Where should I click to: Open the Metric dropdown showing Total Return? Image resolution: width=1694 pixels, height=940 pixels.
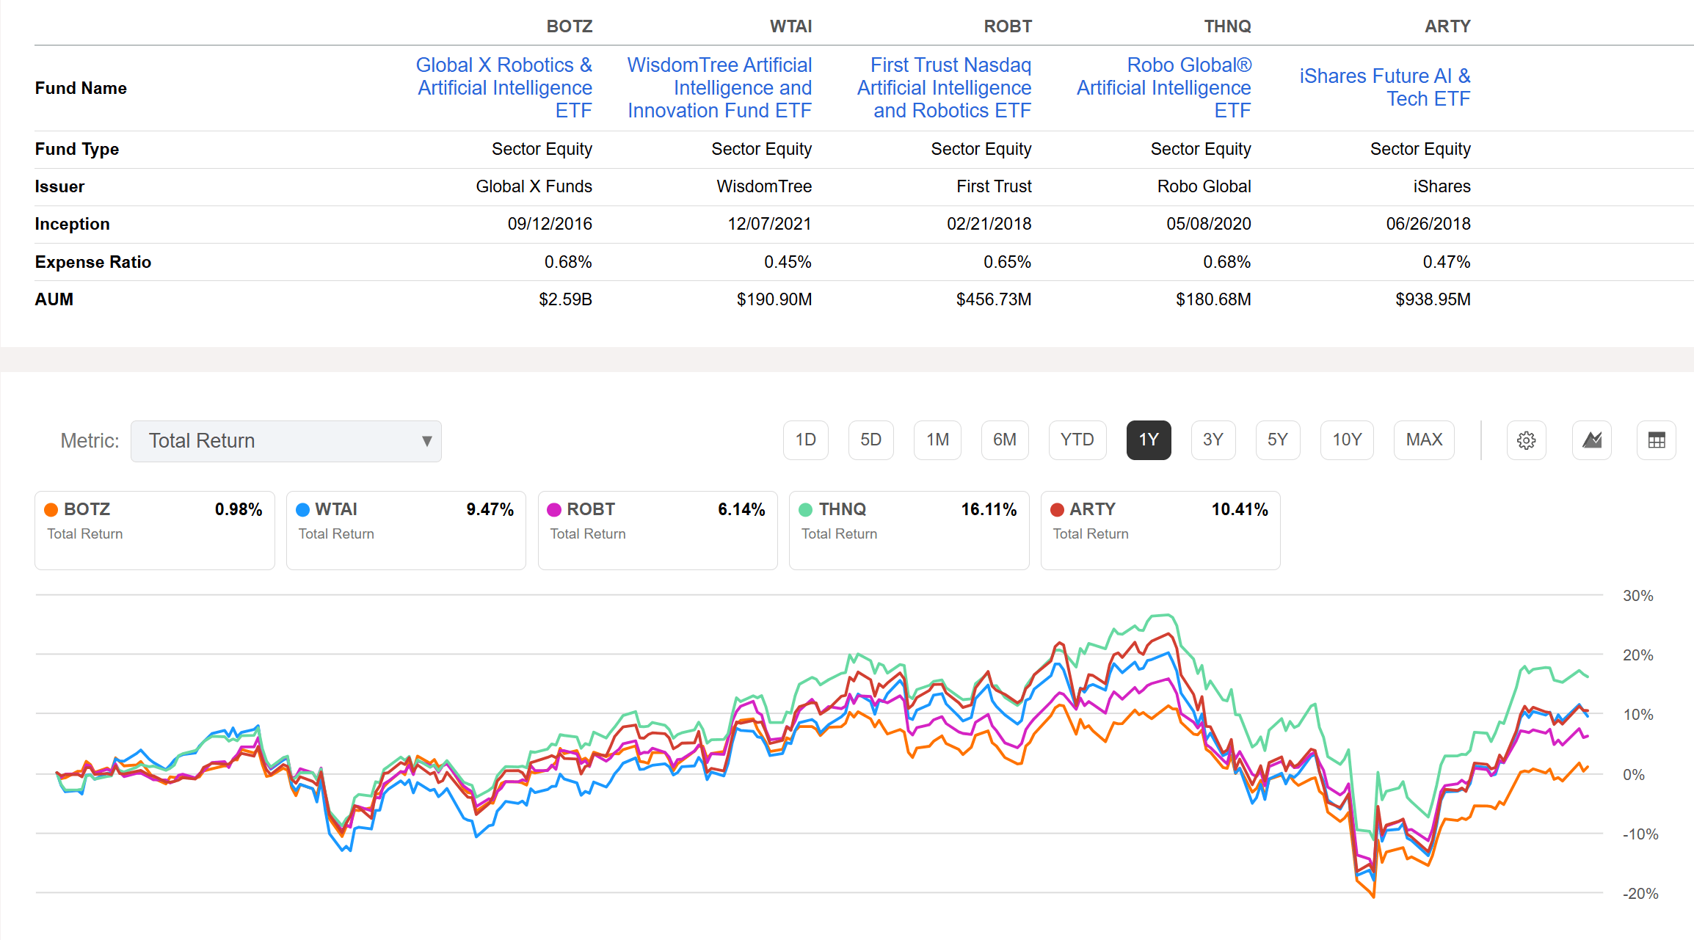(x=286, y=440)
